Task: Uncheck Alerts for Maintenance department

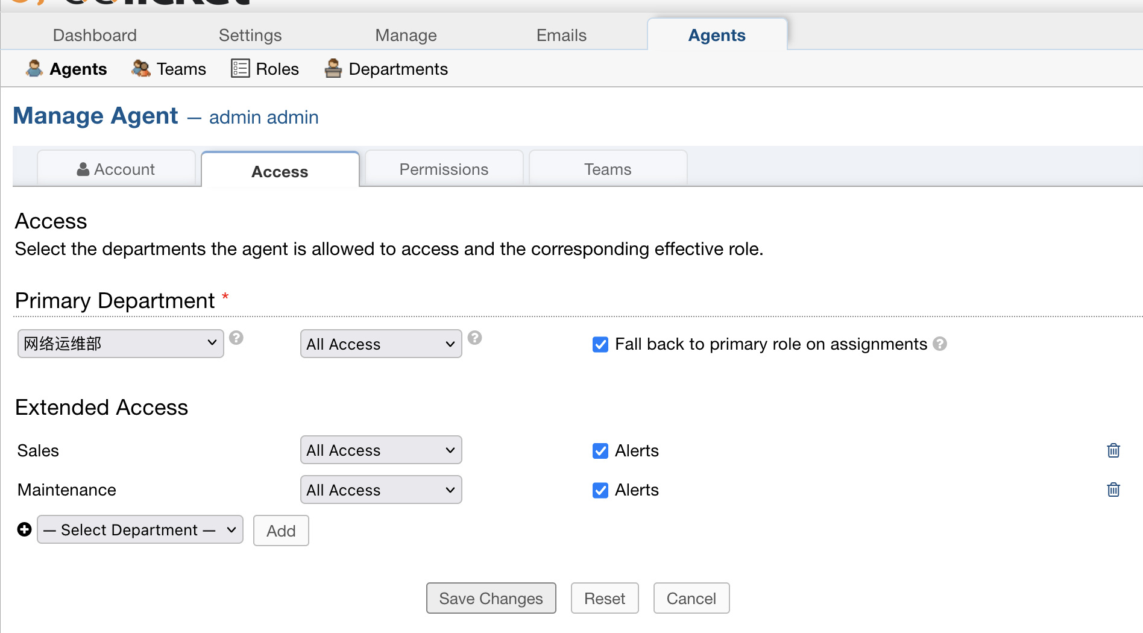Action: (600, 490)
